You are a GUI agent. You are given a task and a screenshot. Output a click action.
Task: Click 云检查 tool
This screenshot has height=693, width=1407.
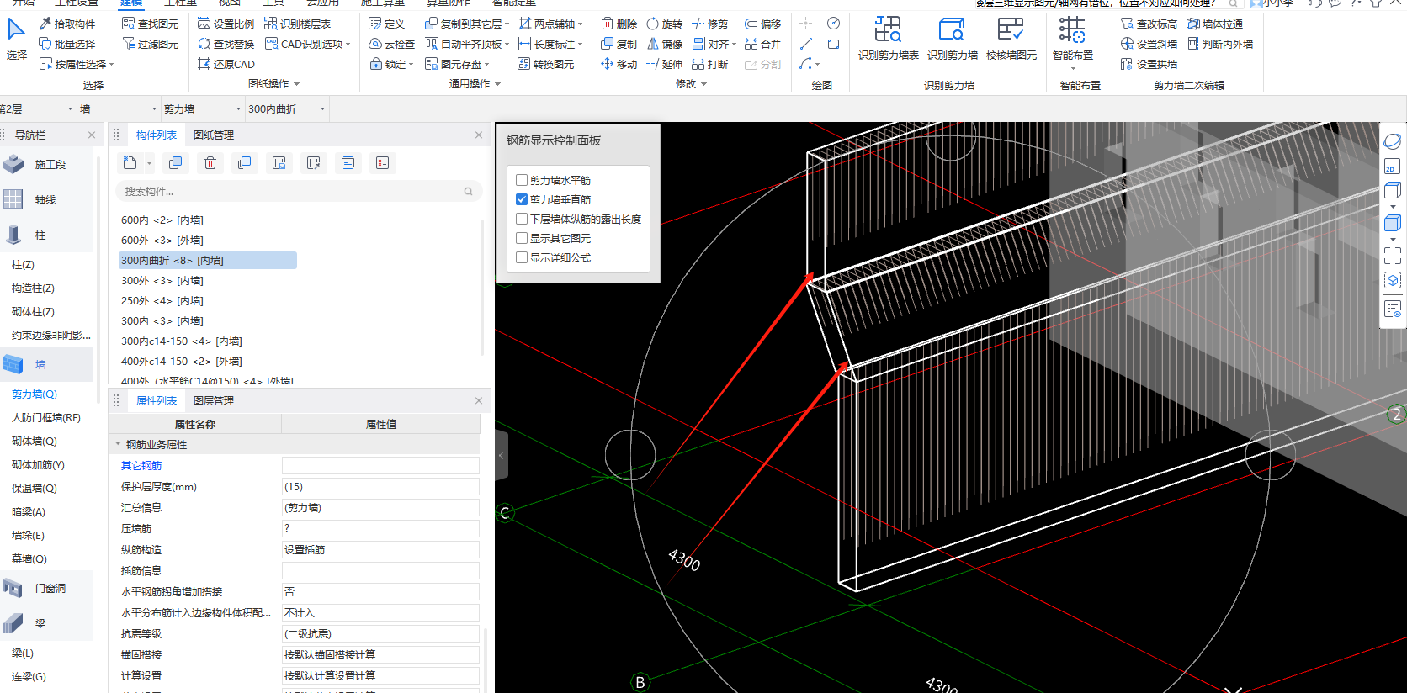point(392,44)
